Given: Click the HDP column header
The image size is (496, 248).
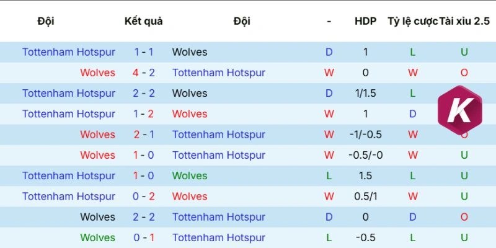Looking at the screenshot, I should (365, 21).
